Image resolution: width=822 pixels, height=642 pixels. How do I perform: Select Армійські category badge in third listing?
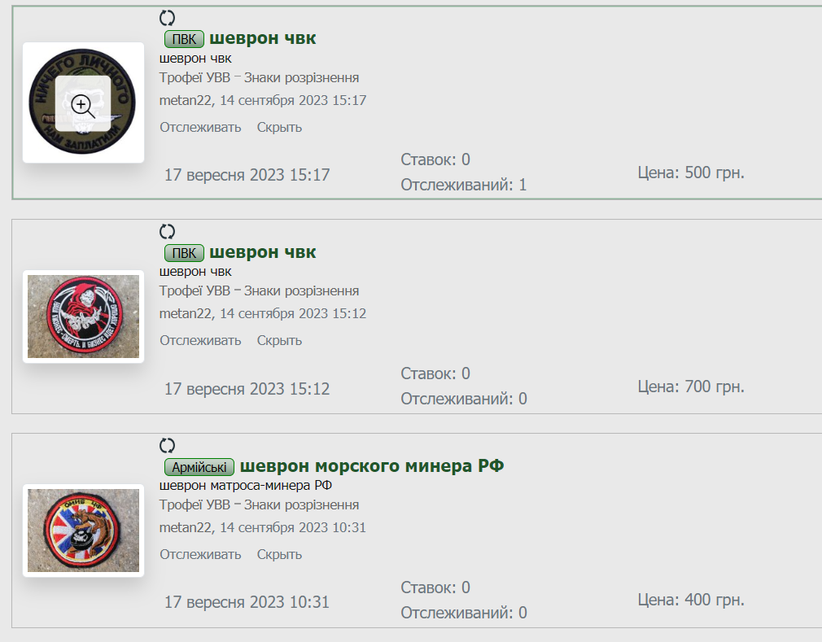coord(199,467)
